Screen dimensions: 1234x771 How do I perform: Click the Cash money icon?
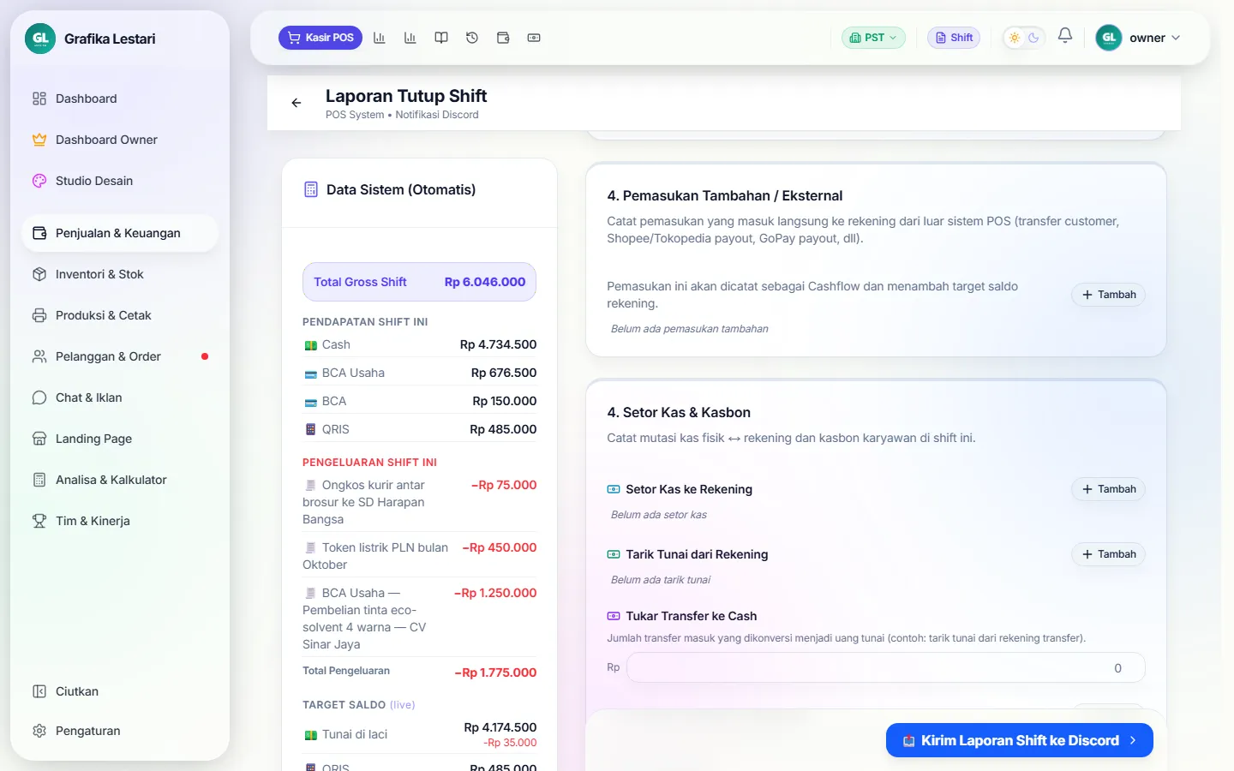[x=311, y=345]
